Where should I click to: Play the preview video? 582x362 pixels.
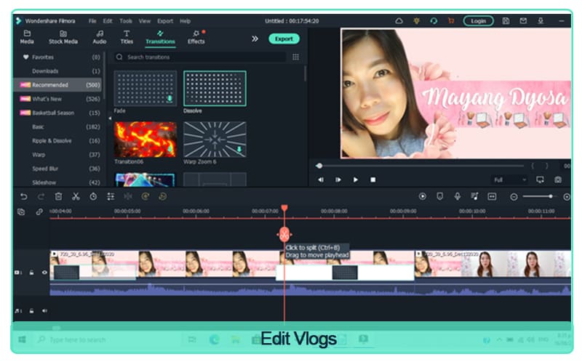(356, 180)
